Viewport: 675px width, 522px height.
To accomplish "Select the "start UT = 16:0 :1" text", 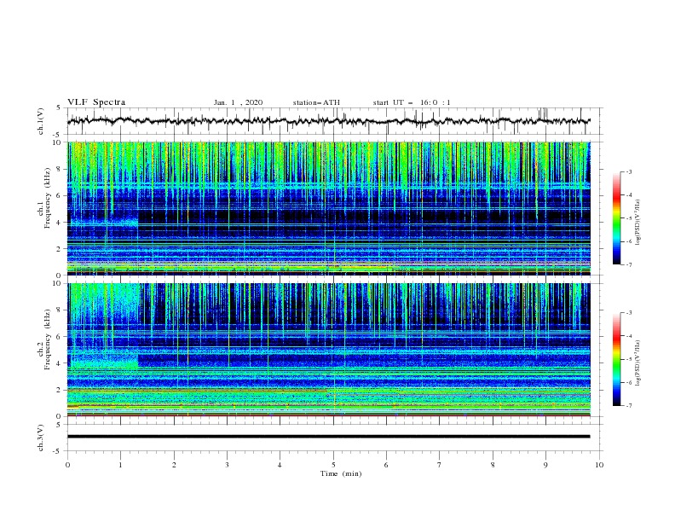I will pos(412,102).
